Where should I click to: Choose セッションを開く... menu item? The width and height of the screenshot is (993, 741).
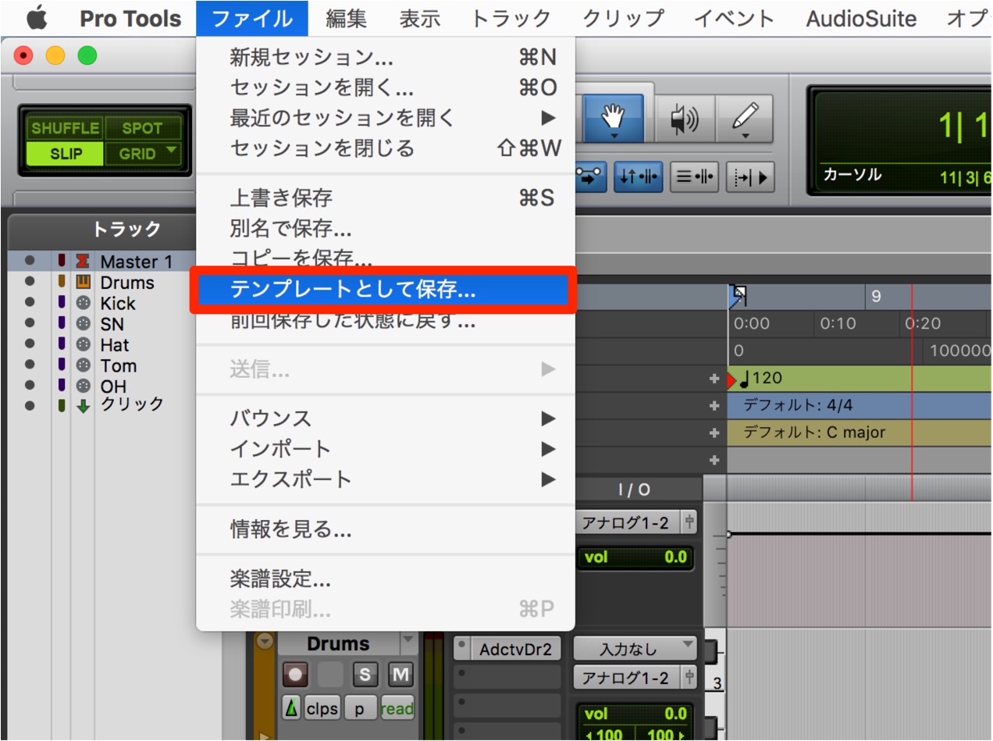386,87
